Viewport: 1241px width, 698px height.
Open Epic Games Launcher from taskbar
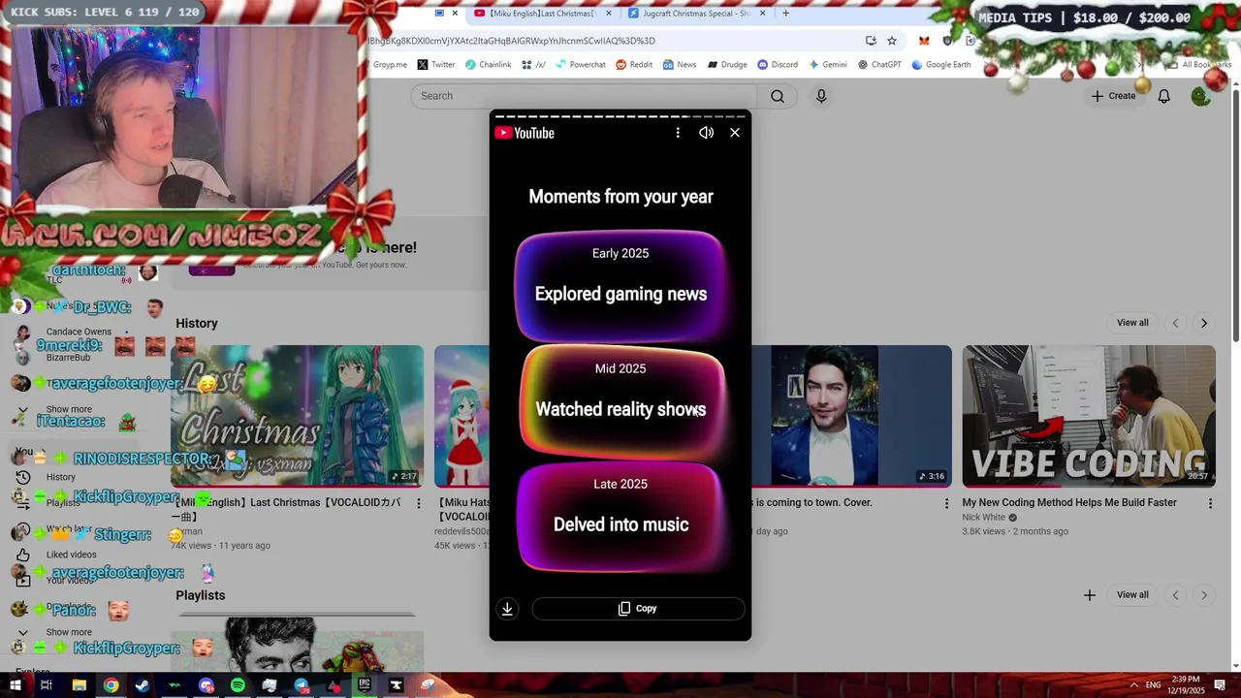tap(365, 685)
